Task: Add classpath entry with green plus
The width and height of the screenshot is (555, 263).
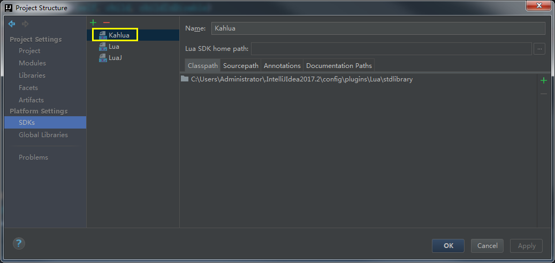Action: click(x=544, y=81)
